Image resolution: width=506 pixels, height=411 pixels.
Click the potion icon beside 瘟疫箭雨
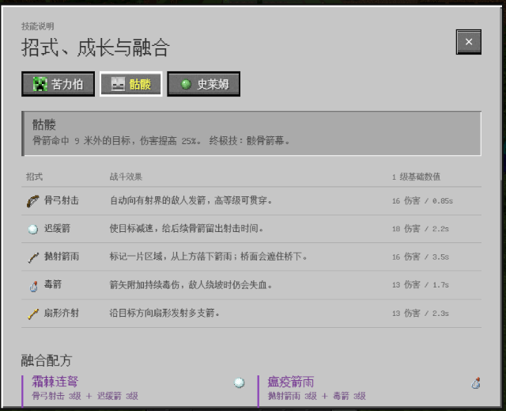(476, 383)
